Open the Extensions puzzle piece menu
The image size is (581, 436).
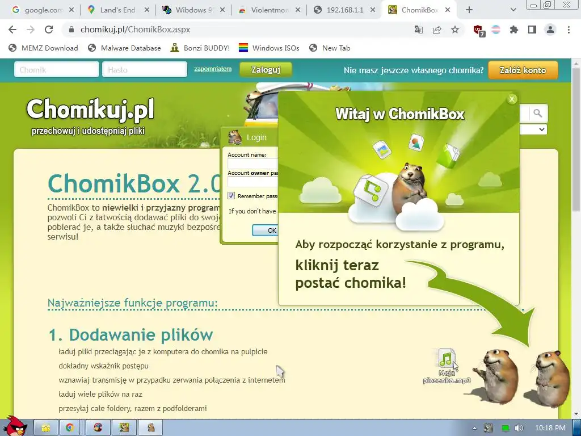(514, 30)
